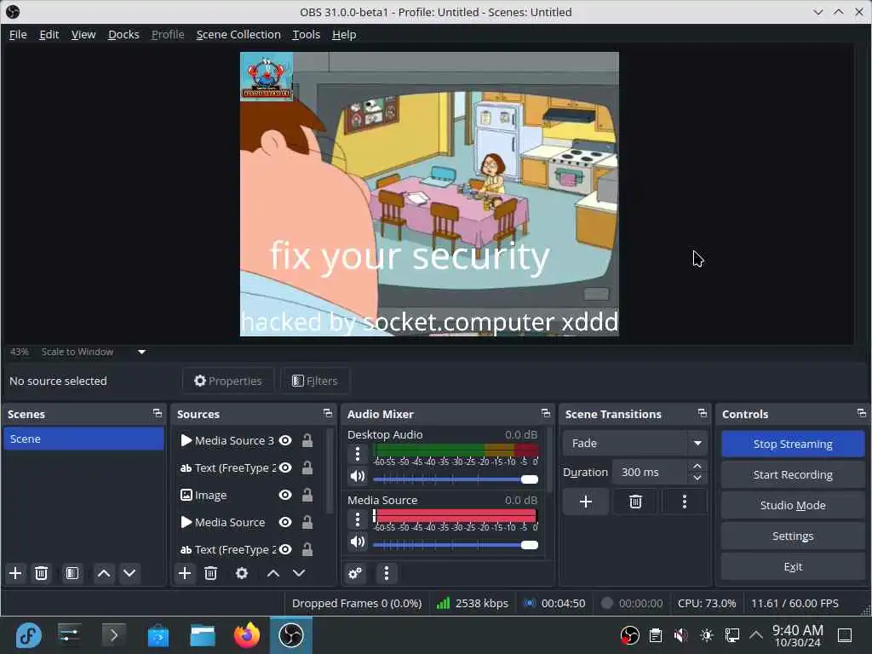This screenshot has width=872, height=654.
Task: Toggle visibility of last Text (FreeType 2) source
Action: pyautogui.click(x=285, y=549)
